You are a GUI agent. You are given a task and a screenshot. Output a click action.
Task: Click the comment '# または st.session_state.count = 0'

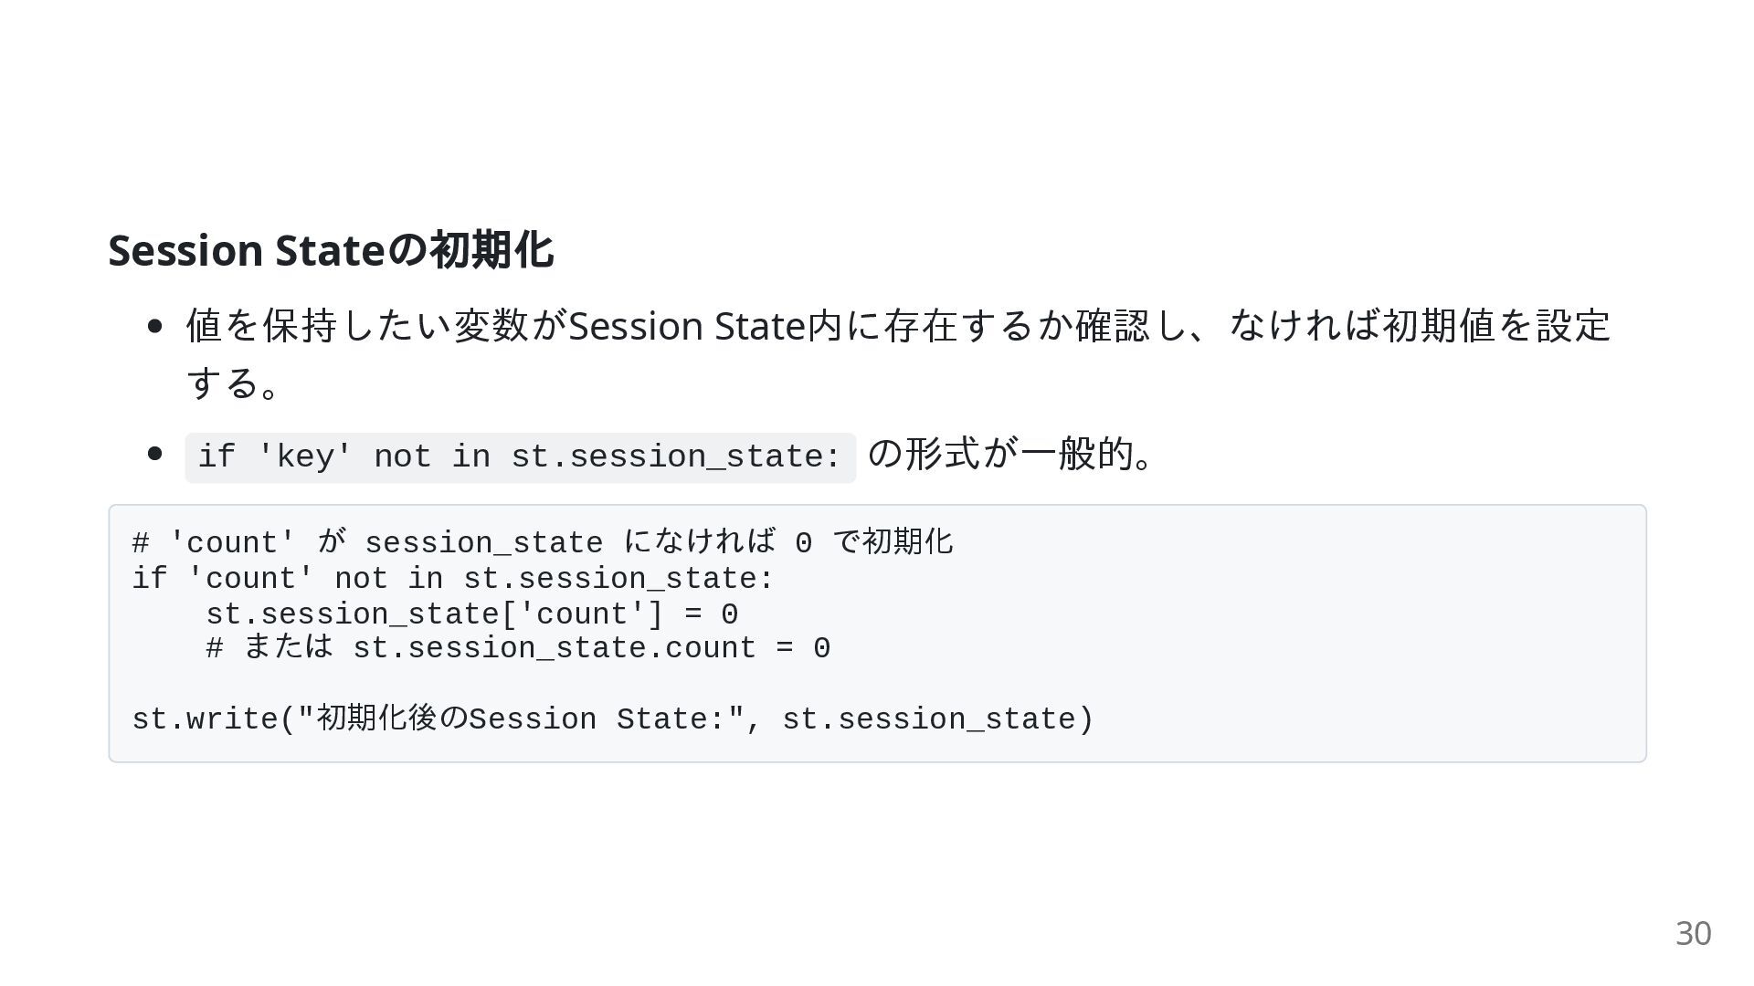tap(517, 648)
